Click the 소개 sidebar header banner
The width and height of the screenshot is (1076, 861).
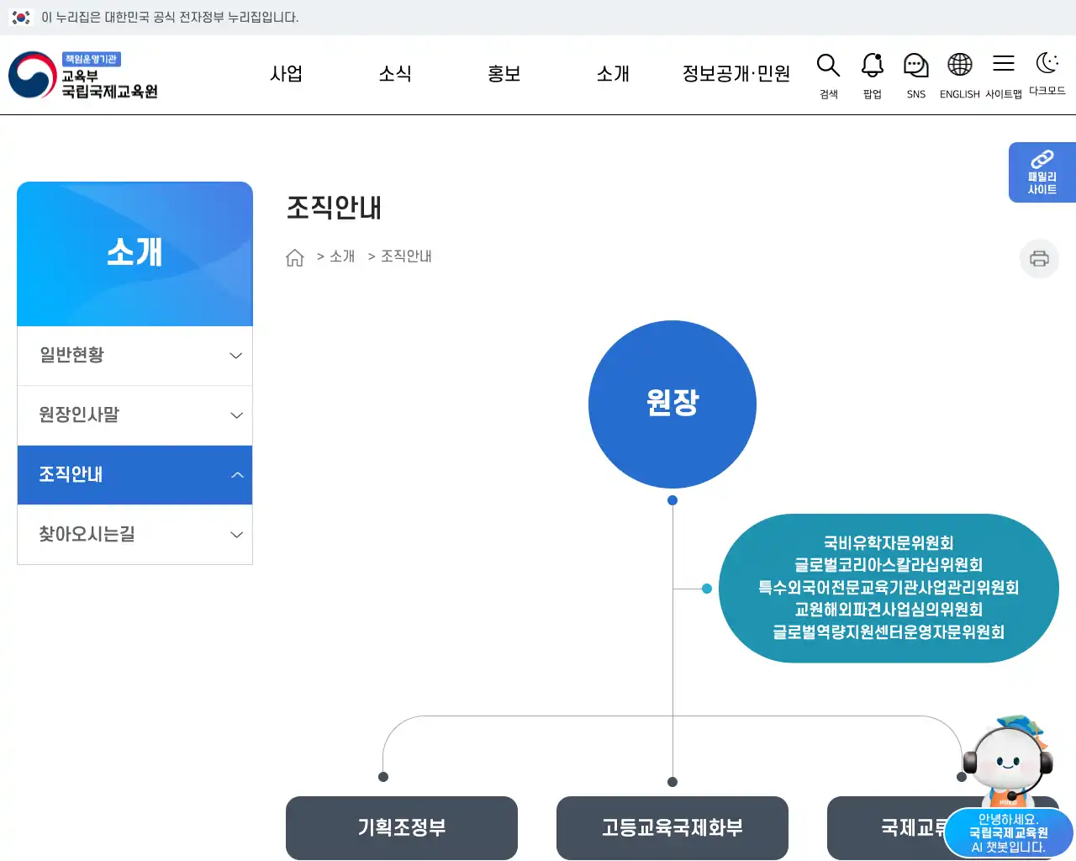(x=134, y=254)
